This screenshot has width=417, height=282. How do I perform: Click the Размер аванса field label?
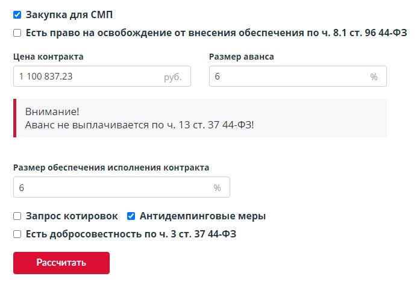241,57
